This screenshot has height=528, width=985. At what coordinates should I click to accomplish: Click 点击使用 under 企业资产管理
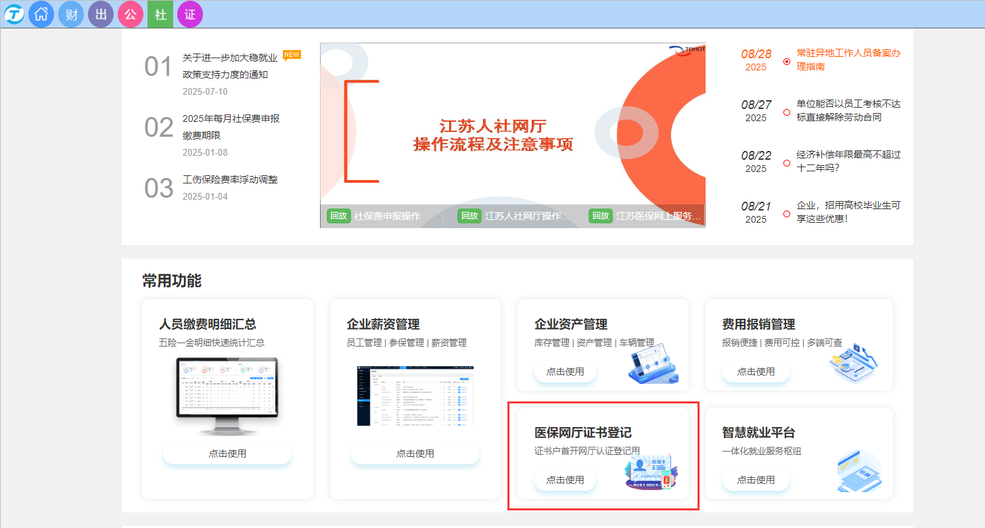click(565, 372)
